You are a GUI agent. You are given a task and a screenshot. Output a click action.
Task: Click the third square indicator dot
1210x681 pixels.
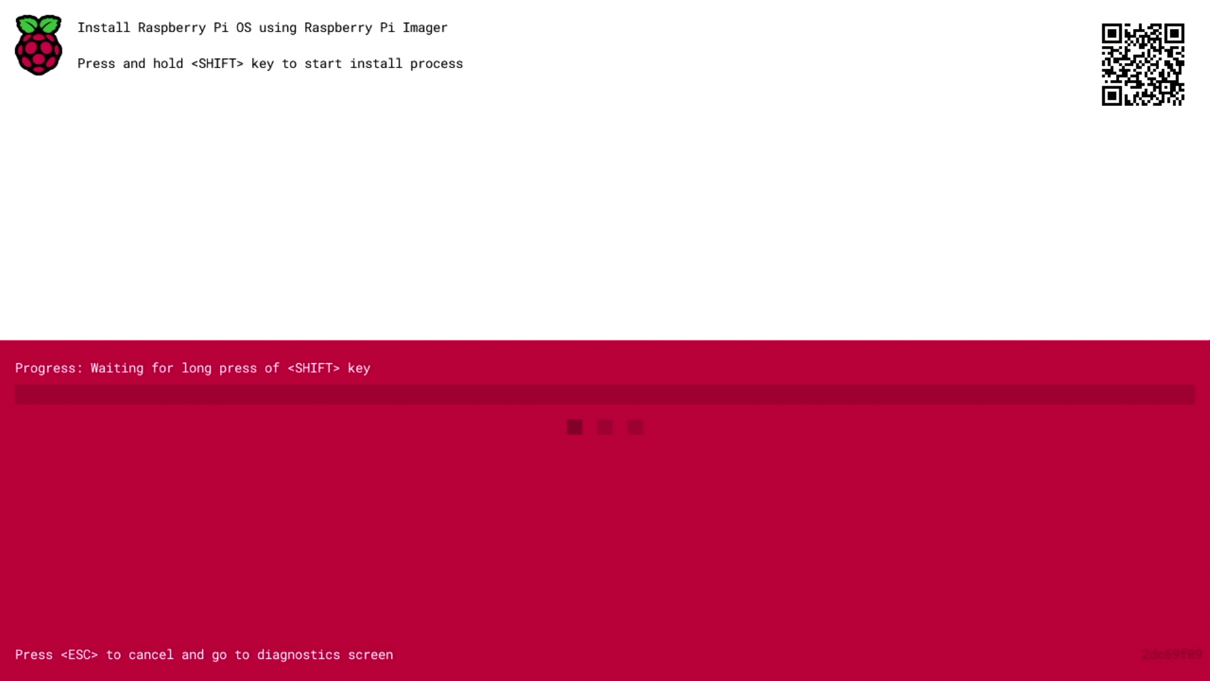coord(635,428)
